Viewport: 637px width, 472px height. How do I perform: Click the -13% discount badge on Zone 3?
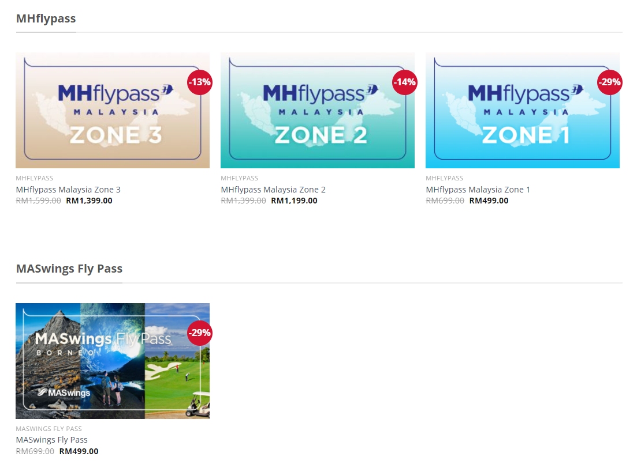[199, 82]
